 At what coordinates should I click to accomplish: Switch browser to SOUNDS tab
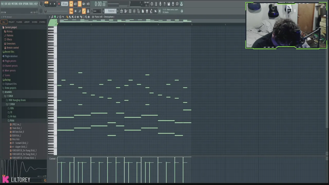(x=34, y=22)
